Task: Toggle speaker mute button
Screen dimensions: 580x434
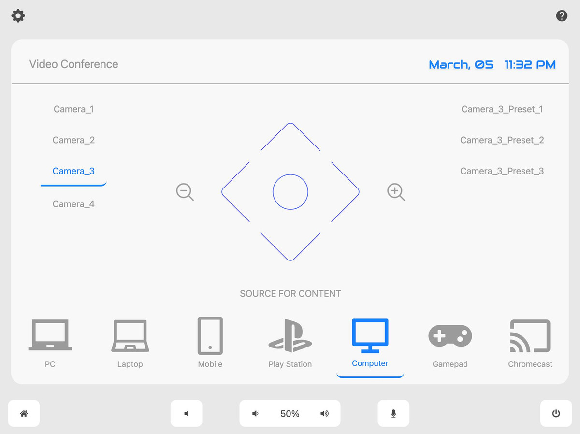Action: pyautogui.click(x=187, y=413)
